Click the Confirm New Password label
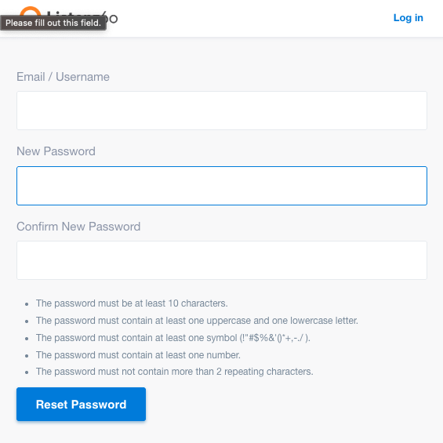This screenshot has width=443, height=443. click(x=78, y=227)
